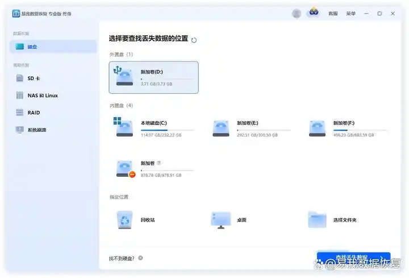Click the 磁盘 disk icon in sidebar
Viewport: 409px width, 278px height.
point(20,47)
